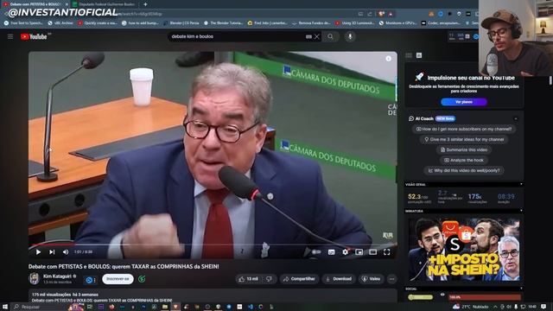
Task: Play the video with the play button
Action: tap(38, 251)
